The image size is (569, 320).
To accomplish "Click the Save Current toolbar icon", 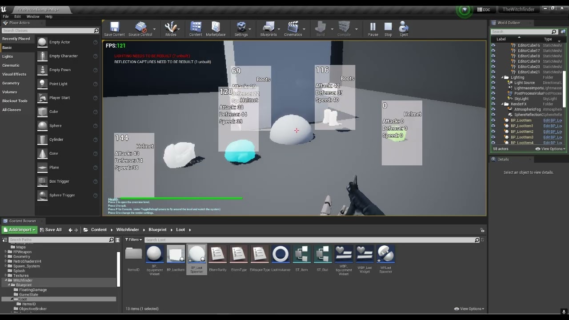I will pyautogui.click(x=114, y=29).
